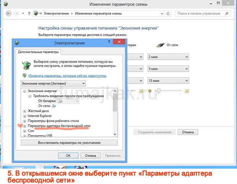This screenshot has height=184, width=237.
Task: Focus the control panel search field
Action: pos(203,13)
